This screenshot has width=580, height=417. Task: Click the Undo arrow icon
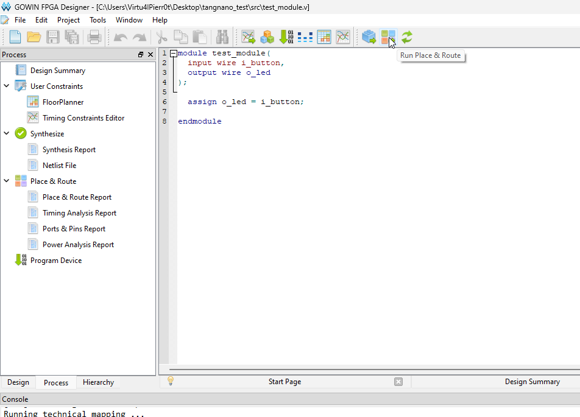[x=121, y=37]
